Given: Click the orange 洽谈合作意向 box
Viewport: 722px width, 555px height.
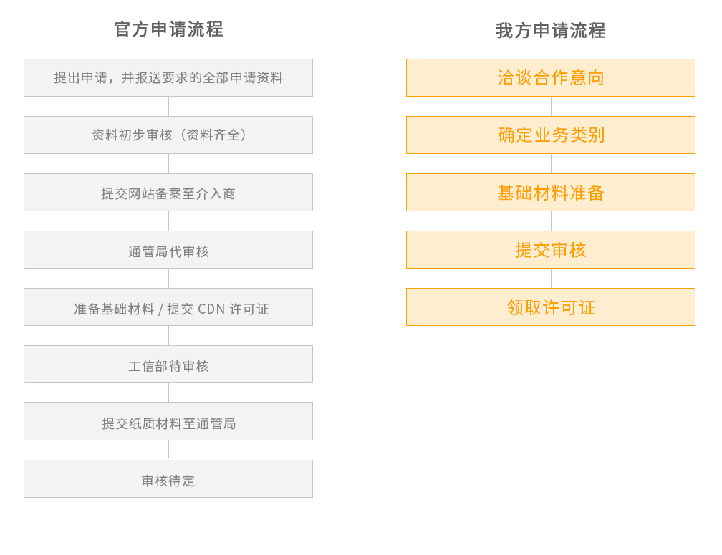Looking at the screenshot, I should [x=551, y=77].
